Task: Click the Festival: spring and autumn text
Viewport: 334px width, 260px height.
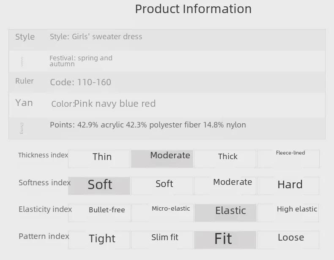Action: pyautogui.click(x=81, y=61)
